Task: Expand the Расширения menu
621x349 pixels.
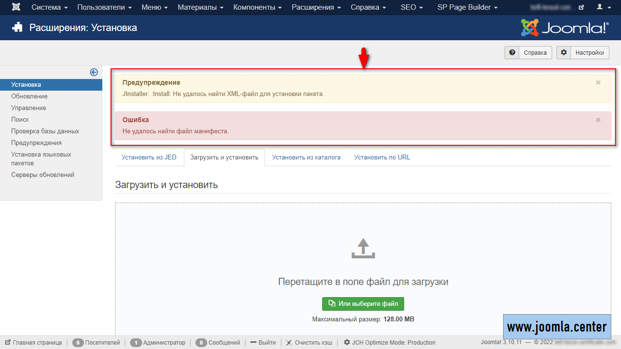Action: pyautogui.click(x=316, y=7)
